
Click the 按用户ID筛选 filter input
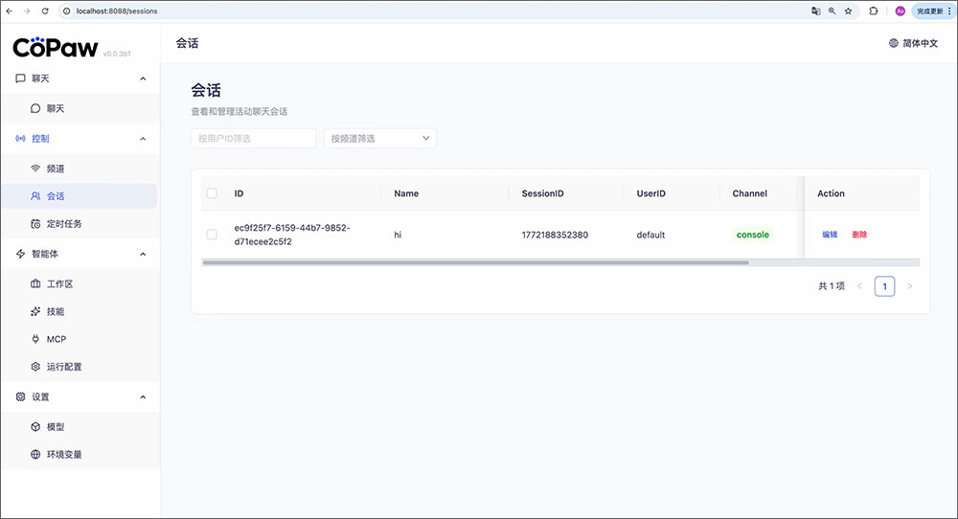click(x=254, y=138)
